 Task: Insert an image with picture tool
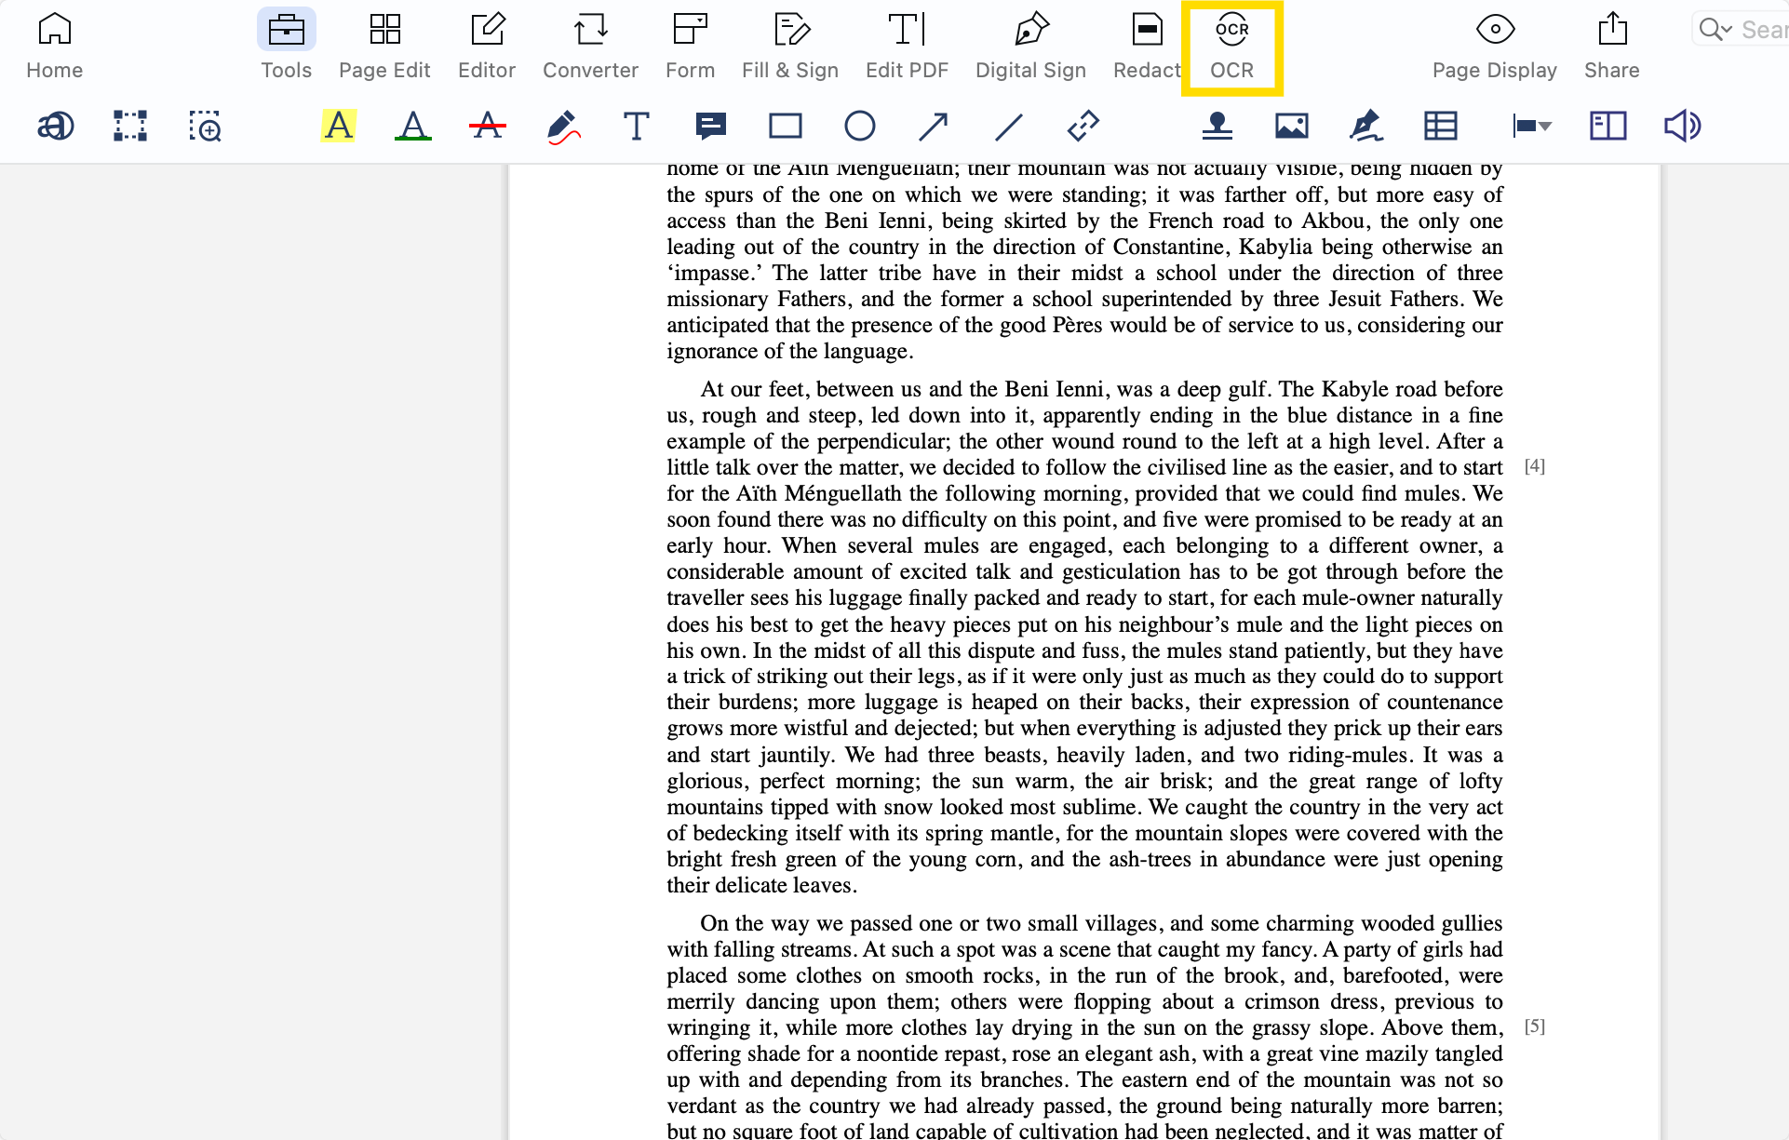(x=1291, y=126)
